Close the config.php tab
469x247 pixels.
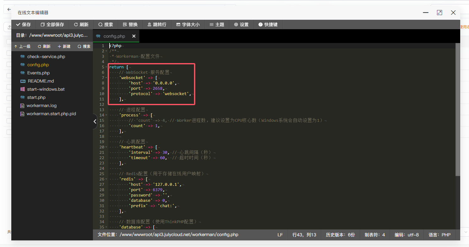click(x=134, y=36)
